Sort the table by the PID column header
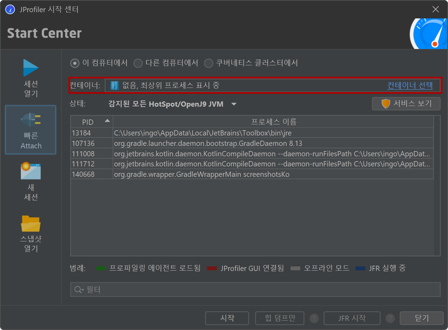The width and height of the screenshot is (448, 330). pyautogui.click(x=92, y=122)
